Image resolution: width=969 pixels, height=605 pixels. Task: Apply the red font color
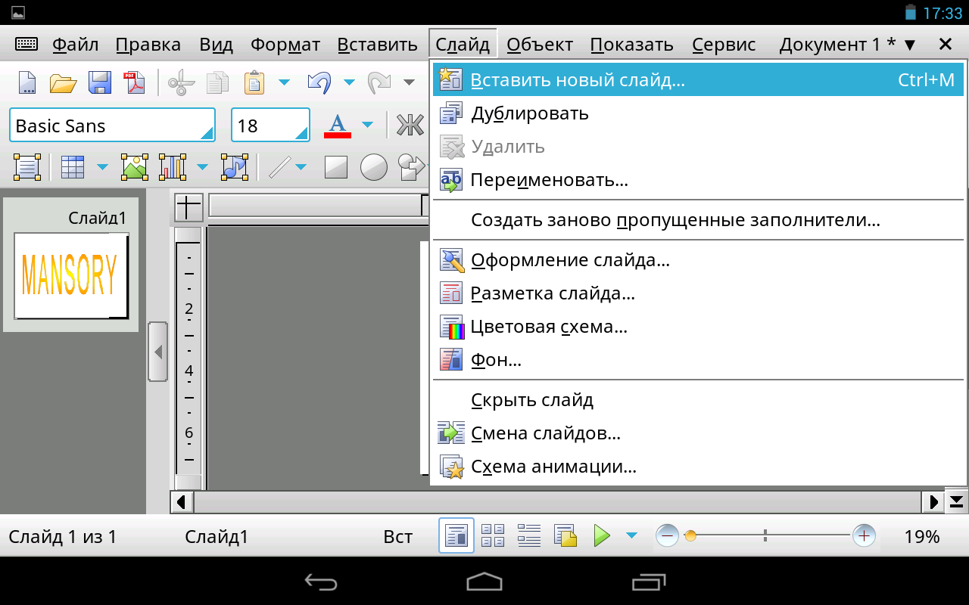(x=338, y=125)
